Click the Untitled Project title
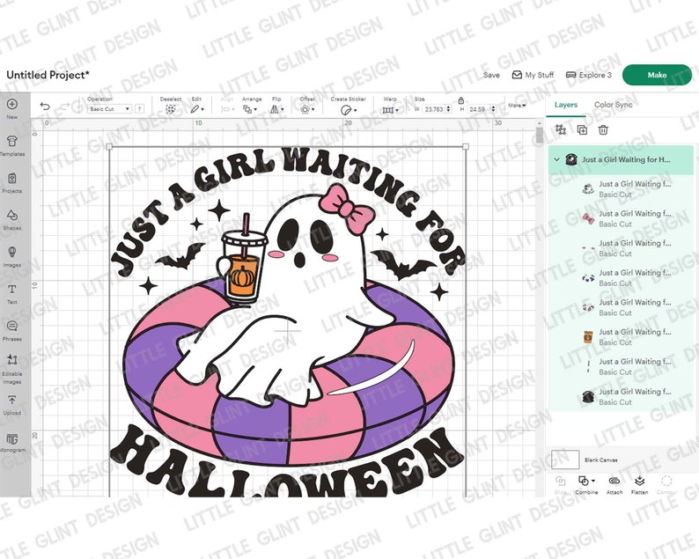Screen dimensions: 699x559 tap(48, 75)
